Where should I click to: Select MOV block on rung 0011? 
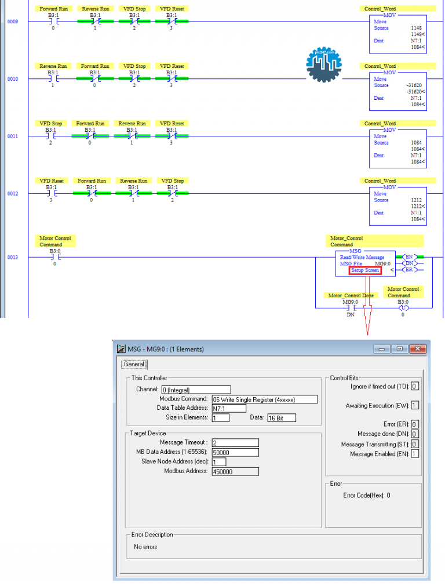[398, 149]
